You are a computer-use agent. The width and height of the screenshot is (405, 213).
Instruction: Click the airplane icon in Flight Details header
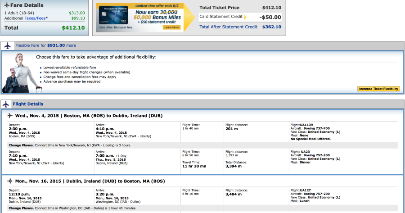7,104
